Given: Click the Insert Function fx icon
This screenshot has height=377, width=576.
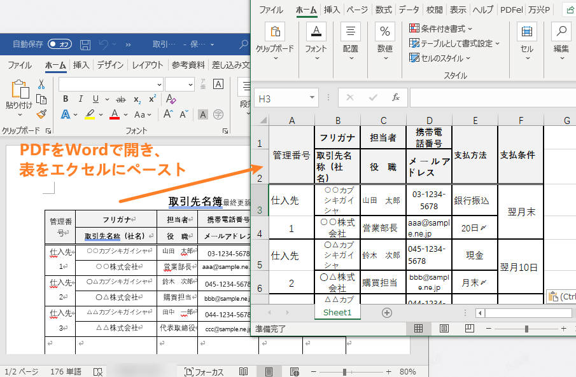Looking at the screenshot, I should click(395, 98).
